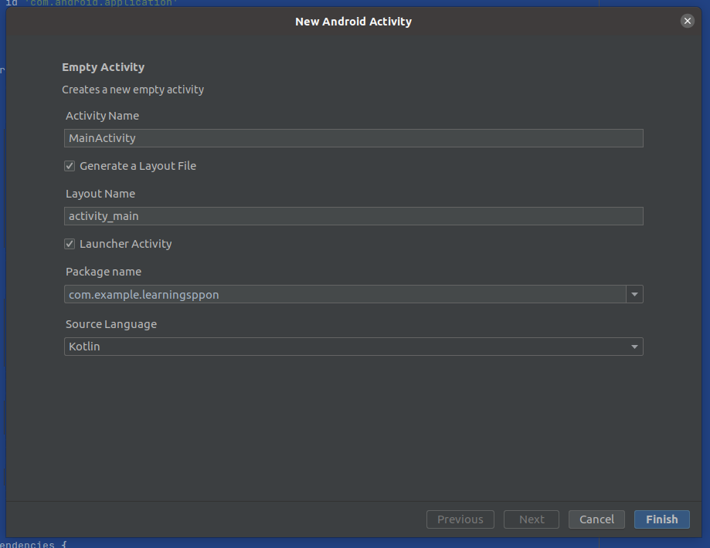Click the New Android Activity title text
Image resolution: width=710 pixels, height=548 pixels.
353,22
